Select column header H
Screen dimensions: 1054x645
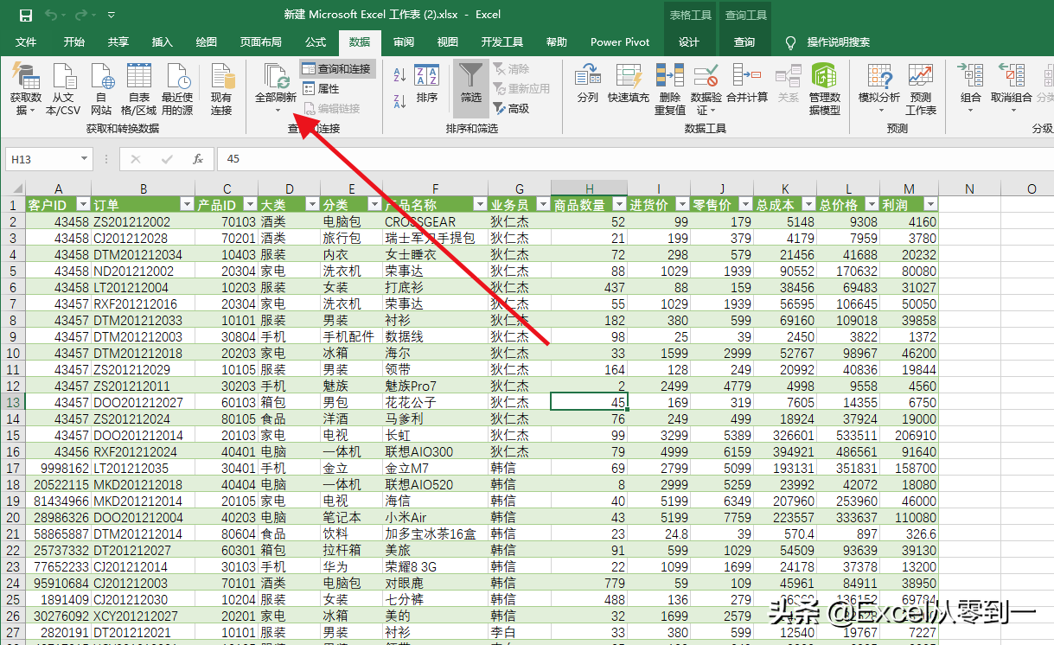click(x=589, y=188)
